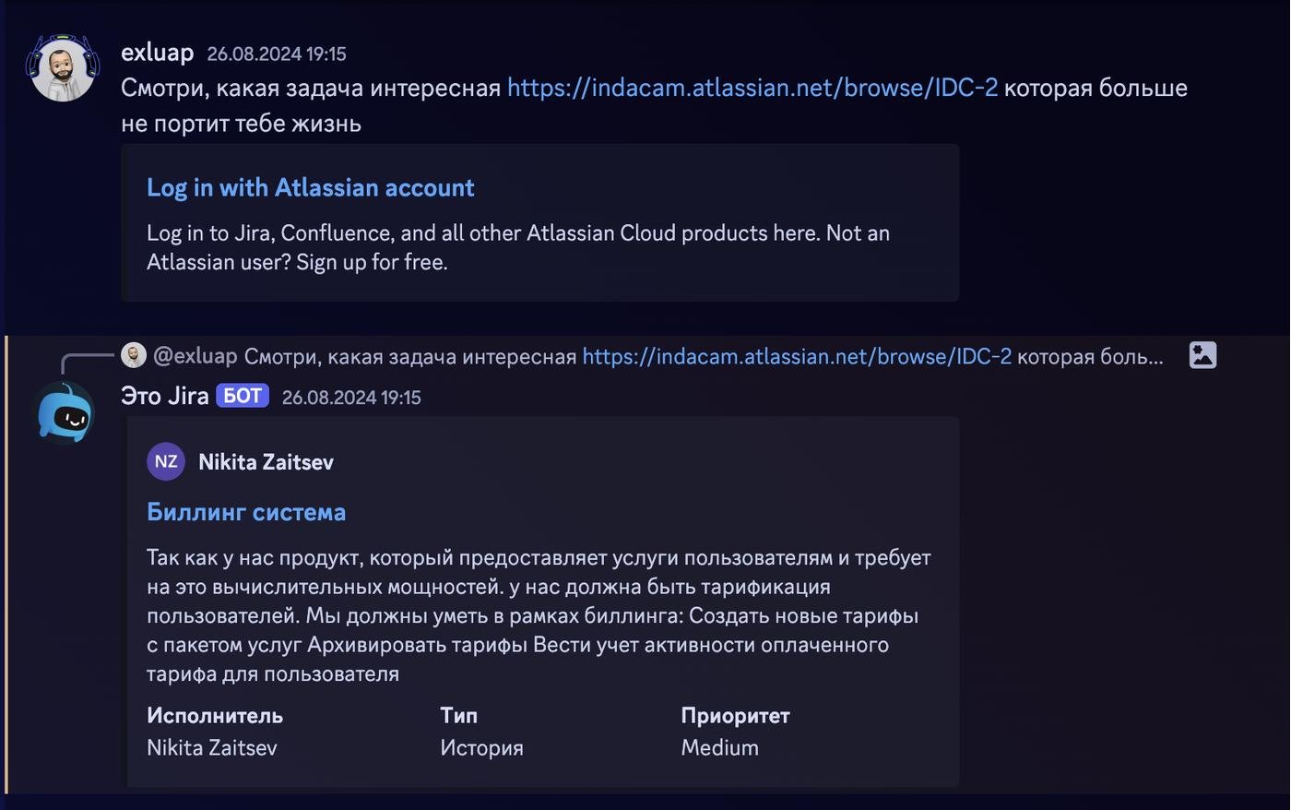Image resolution: width=1291 pixels, height=810 pixels.
Task: Click the image attachment icon in reply
Action: (x=1202, y=355)
